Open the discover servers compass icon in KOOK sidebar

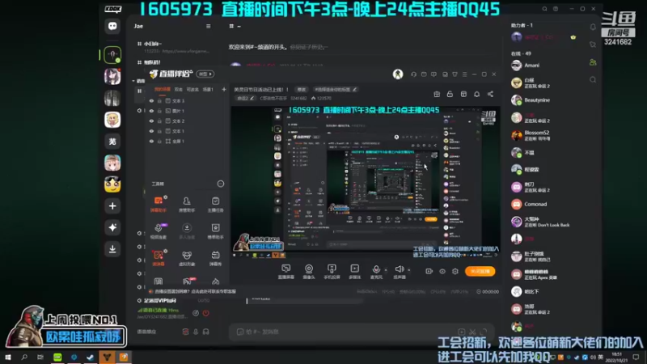[112, 227]
